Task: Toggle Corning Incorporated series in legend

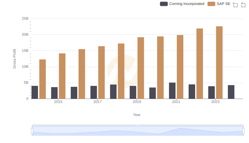Action: tap(182, 4)
